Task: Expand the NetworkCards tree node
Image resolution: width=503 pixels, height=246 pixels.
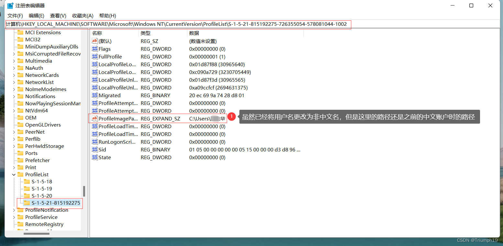Action: point(13,75)
